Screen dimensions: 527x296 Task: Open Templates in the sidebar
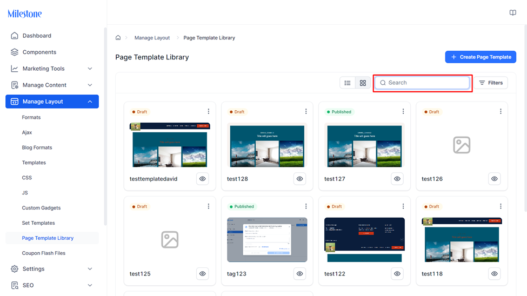34,163
